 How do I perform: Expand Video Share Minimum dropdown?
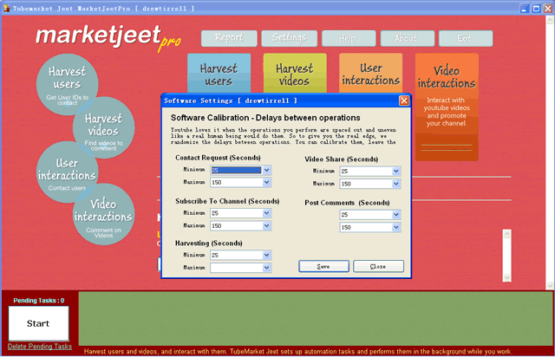coord(396,172)
